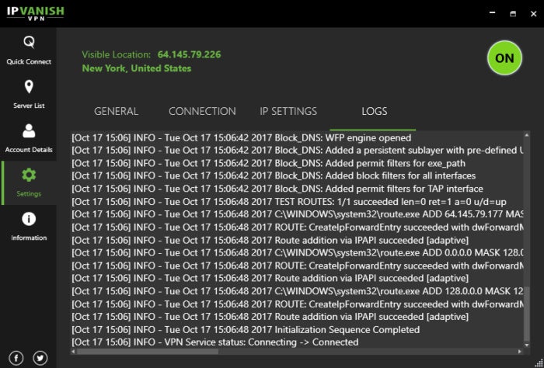The height and width of the screenshot is (368, 544).
Task: Open the Information circle icon
Action: click(29, 219)
